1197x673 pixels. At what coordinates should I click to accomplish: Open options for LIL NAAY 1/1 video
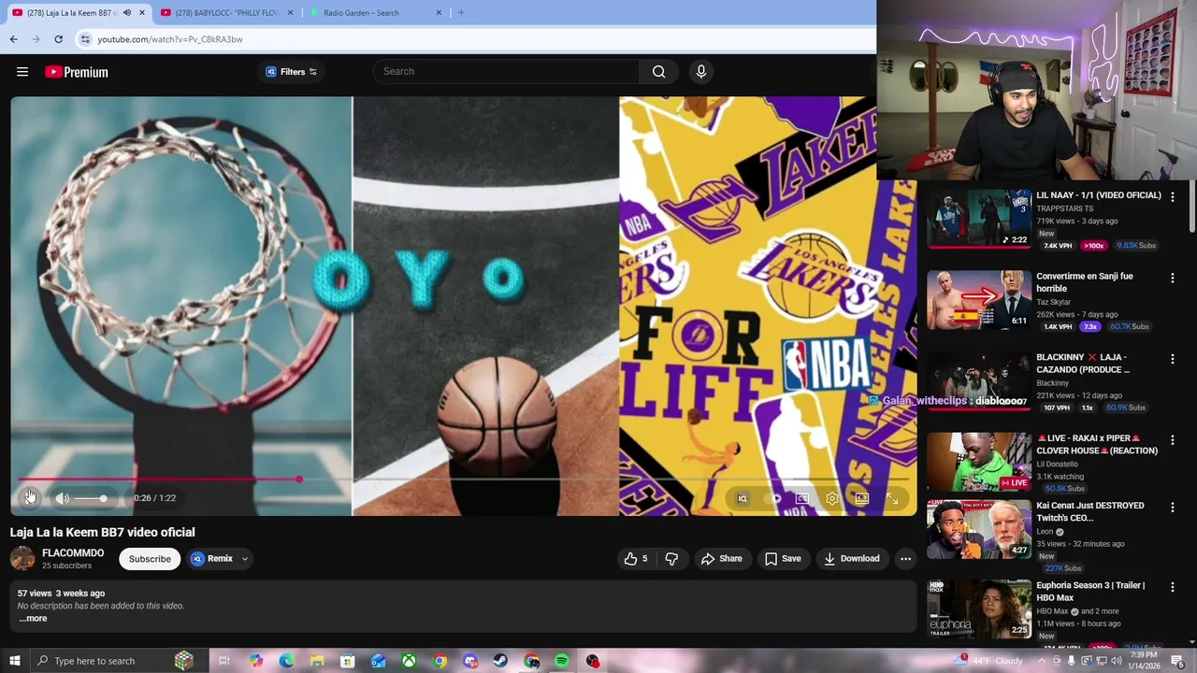pyautogui.click(x=1173, y=197)
